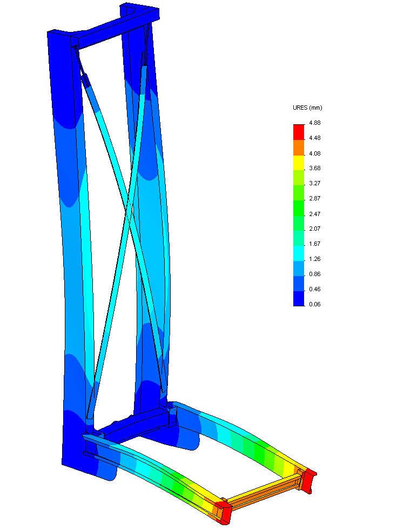Select the red color band in legend
Image resolution: width=397 pixels, height=530 pixels.
pos(299,132)
